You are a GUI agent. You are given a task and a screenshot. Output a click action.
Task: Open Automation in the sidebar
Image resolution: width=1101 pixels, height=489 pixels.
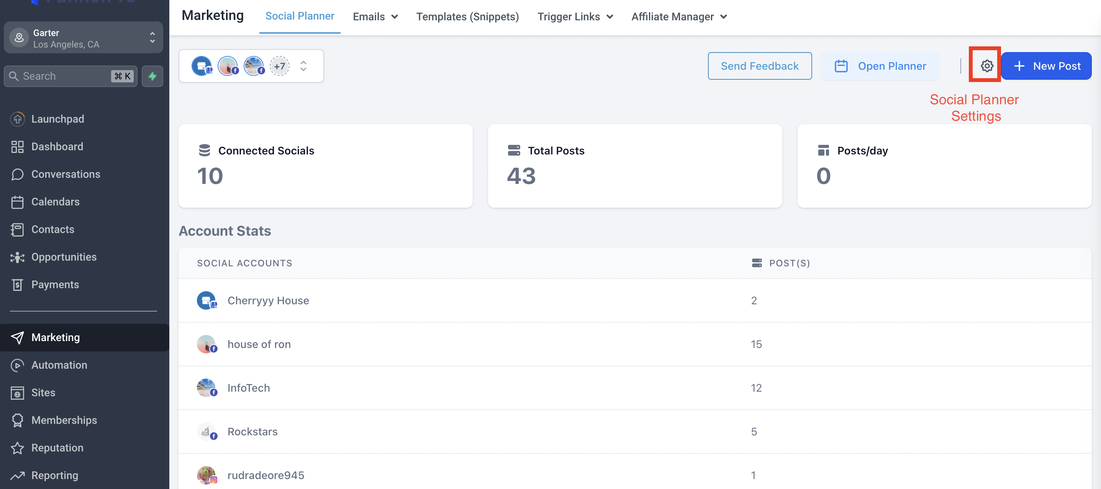(59, 364)
